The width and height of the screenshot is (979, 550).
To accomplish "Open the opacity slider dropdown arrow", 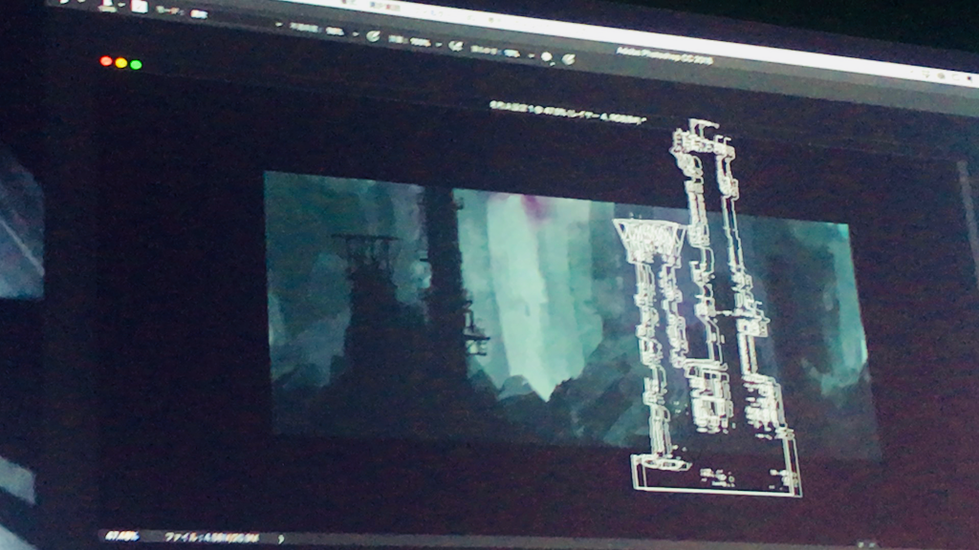I will pyautogui.click(x=356, y=33).
